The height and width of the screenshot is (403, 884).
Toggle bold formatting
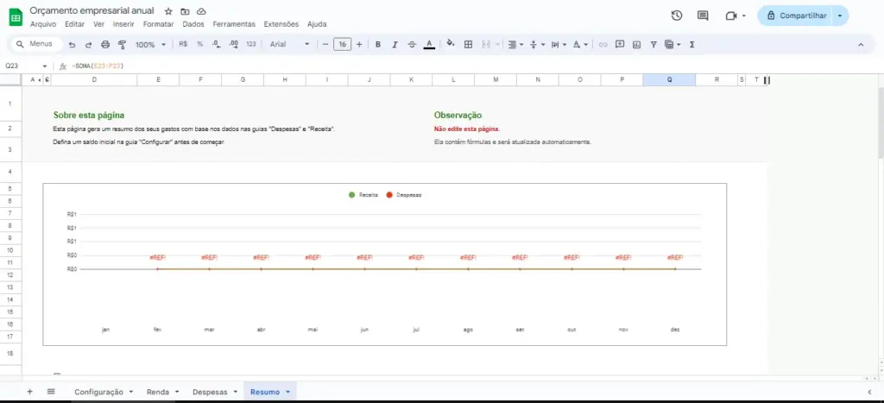point(378,44)
